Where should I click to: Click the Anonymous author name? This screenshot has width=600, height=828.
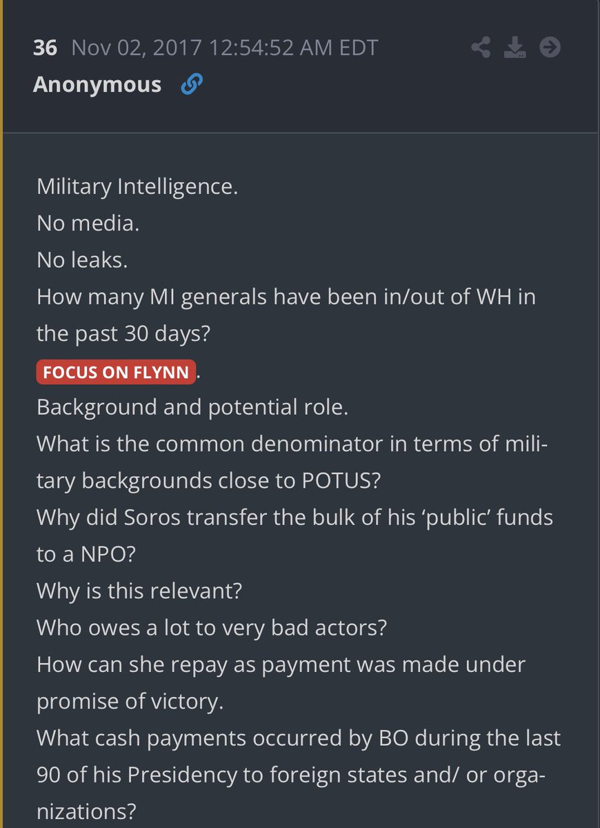97,84
